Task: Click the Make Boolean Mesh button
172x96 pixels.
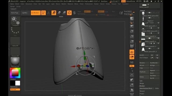Action: click(x=147, y=88)
